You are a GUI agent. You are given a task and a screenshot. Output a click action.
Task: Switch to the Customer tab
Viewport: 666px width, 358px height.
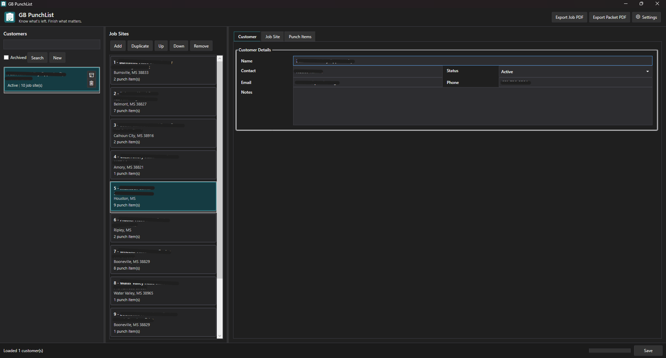click(x=247, y=37)
